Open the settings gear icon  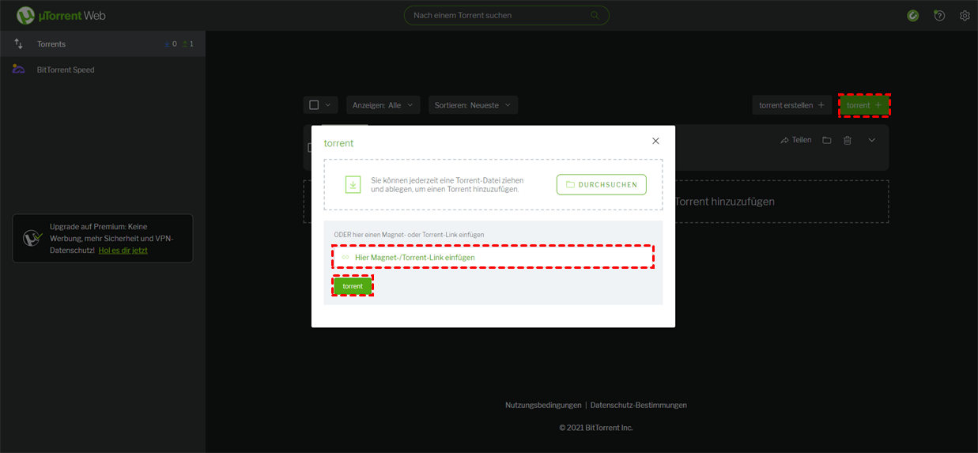pos(965,15)
